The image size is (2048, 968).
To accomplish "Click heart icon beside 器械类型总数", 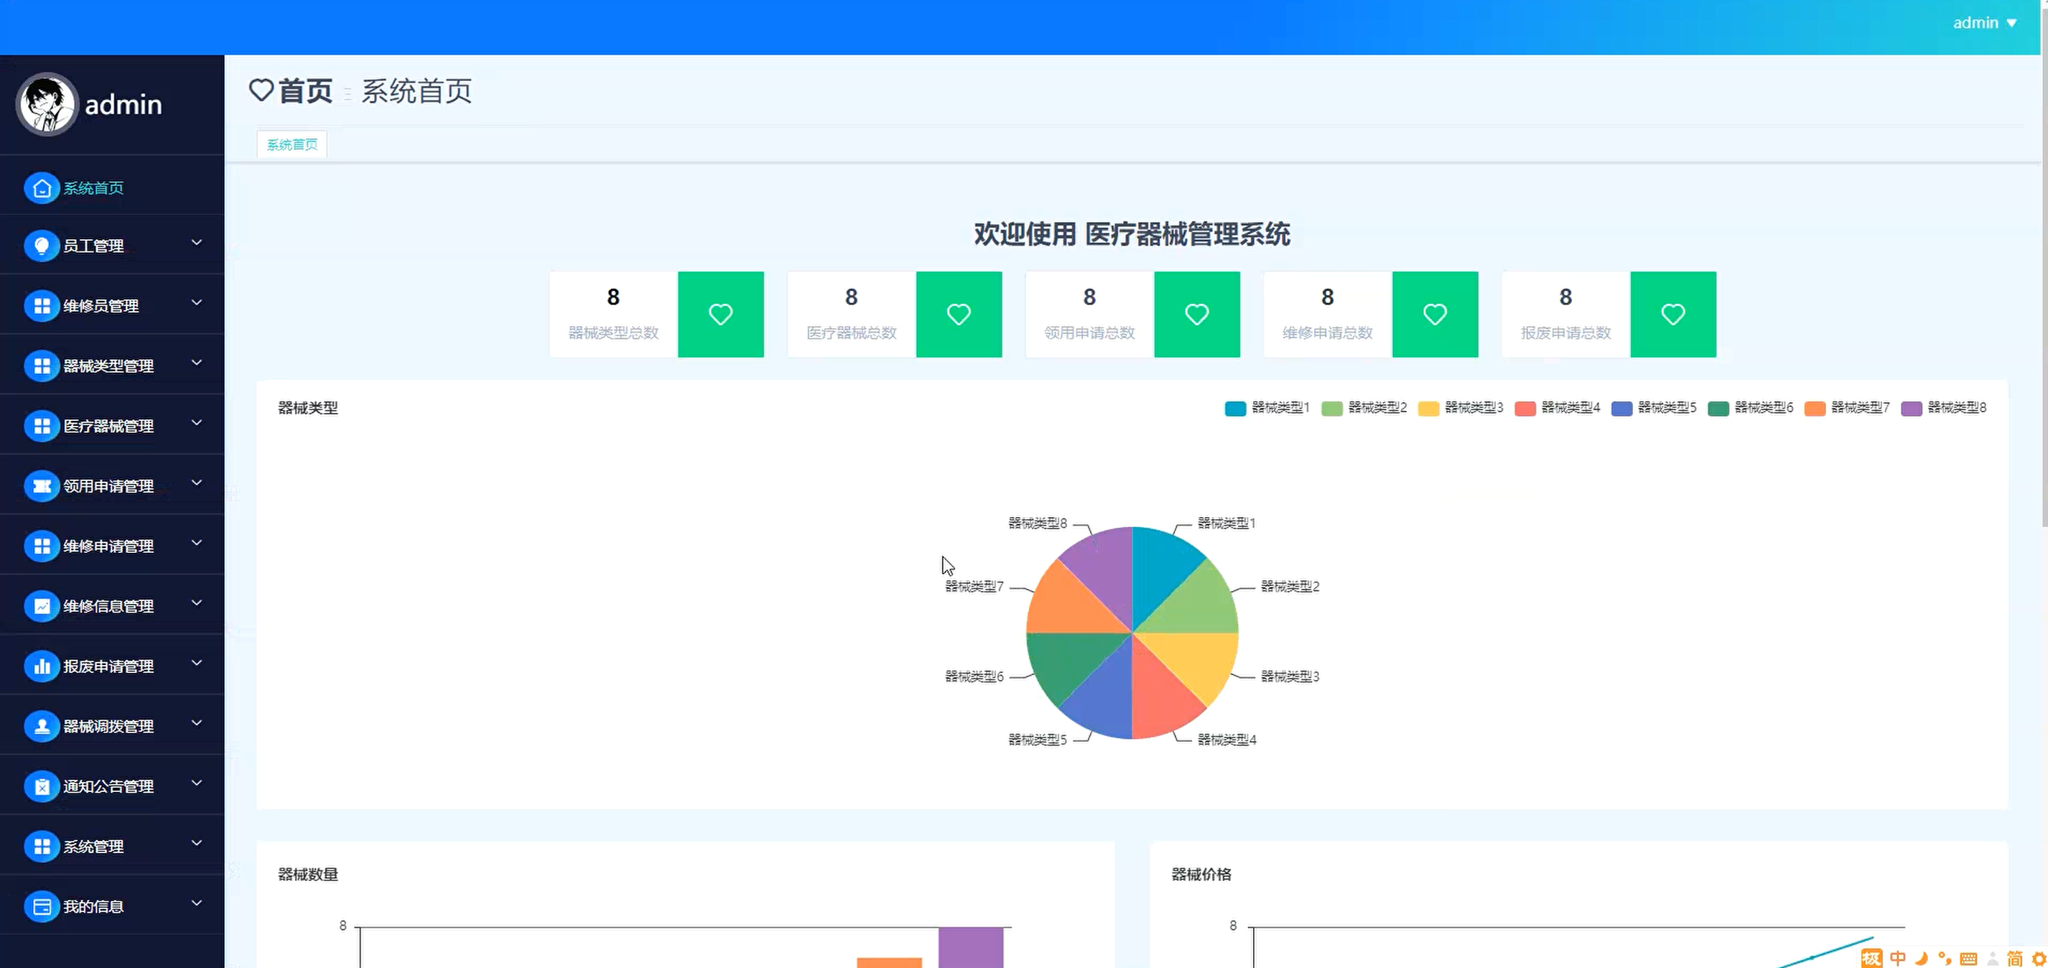I will (720, 315).
